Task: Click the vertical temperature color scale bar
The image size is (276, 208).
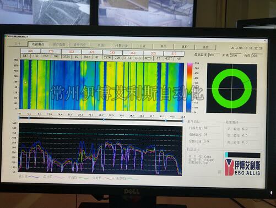Action: click(190, 87)
